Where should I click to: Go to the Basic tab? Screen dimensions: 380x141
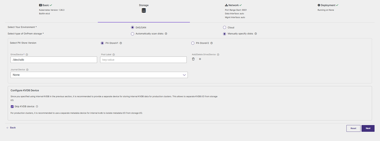[x=46, y=5]
